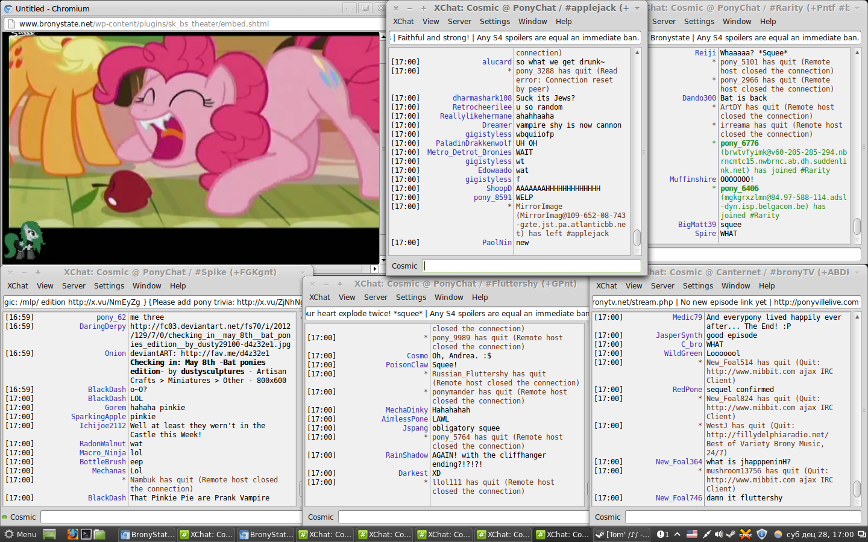Open Settings menu in #Spike window
This screenshot has width=868, height=542.
tap(109, 286)
